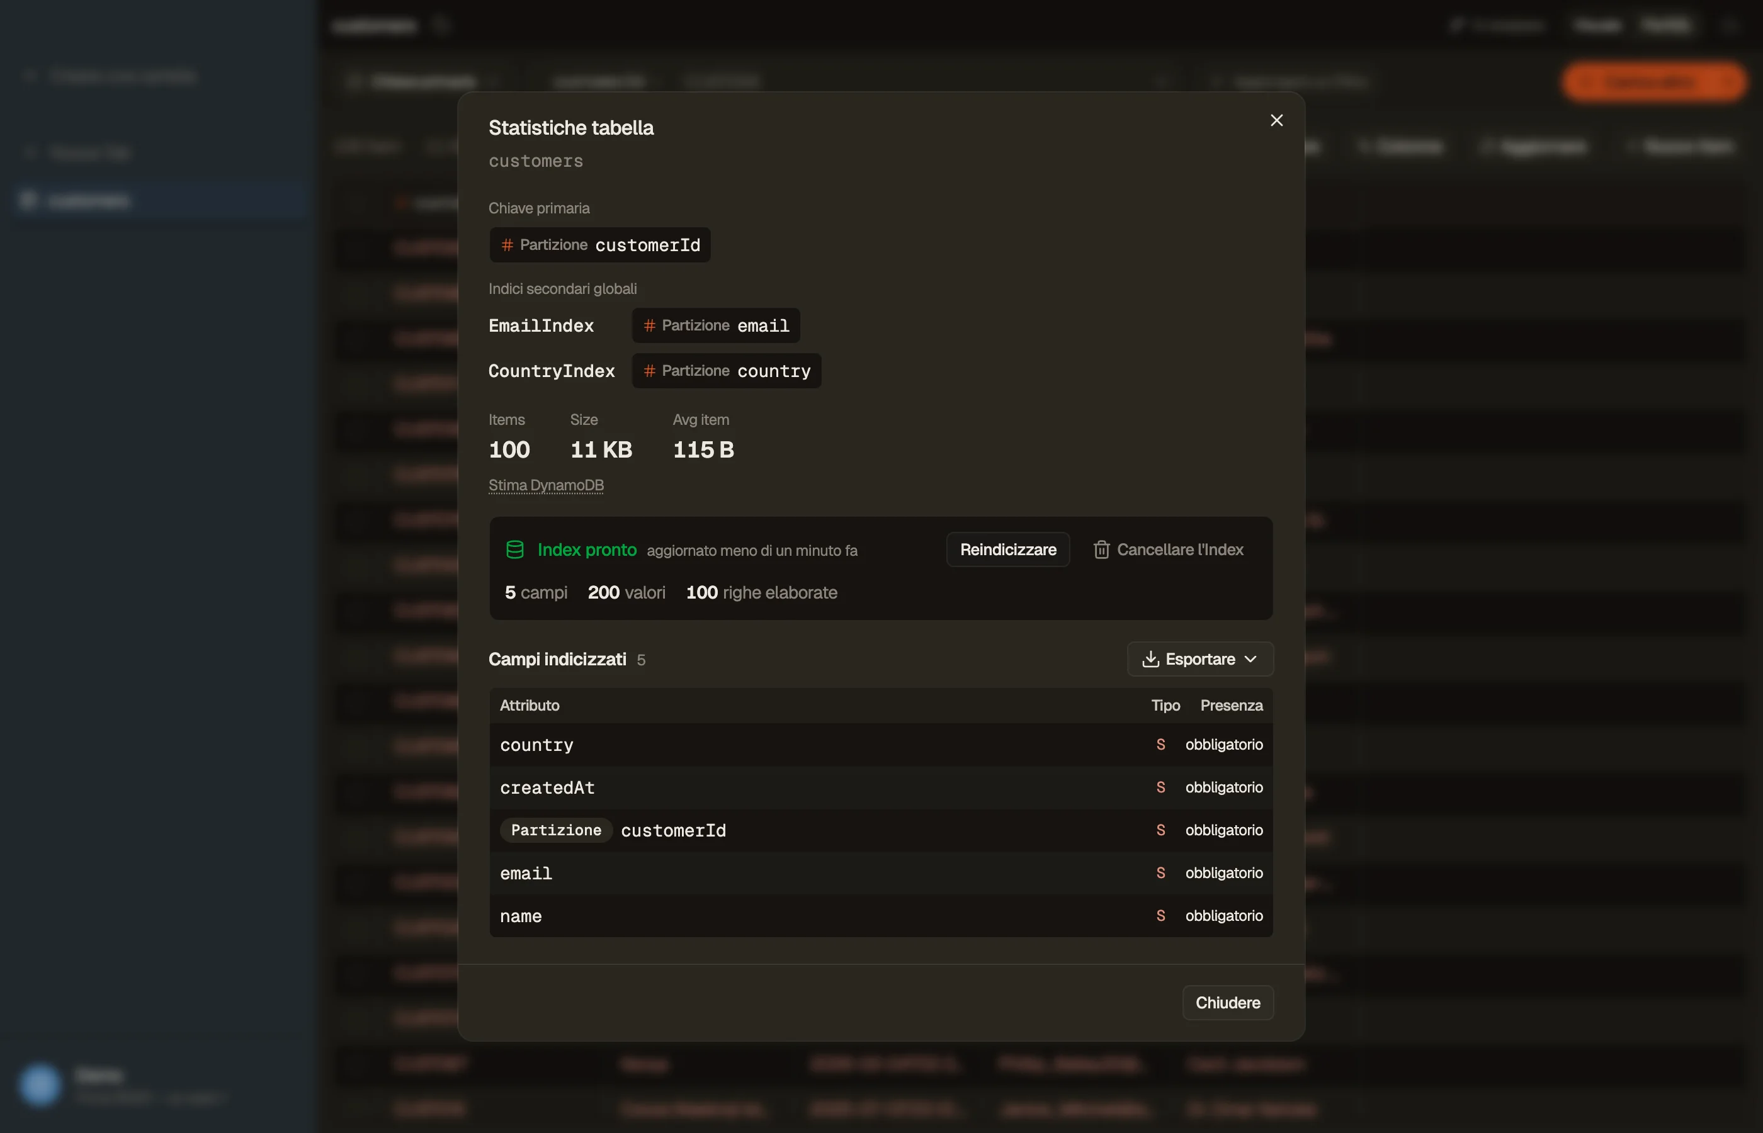Click the Reindicizzare button
This screenshot has width=1763, height=1133.
pos(1007,550)
